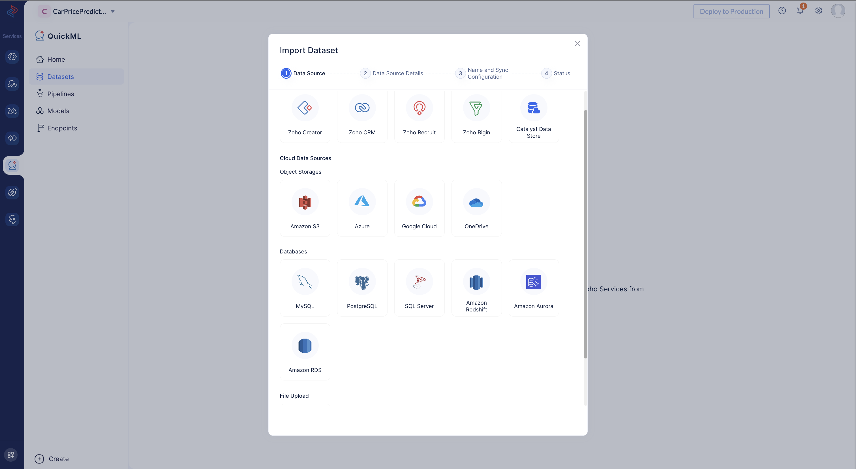Click the 'Databases' label
Viewport: 856px width, 469px height.
(293, 251)
